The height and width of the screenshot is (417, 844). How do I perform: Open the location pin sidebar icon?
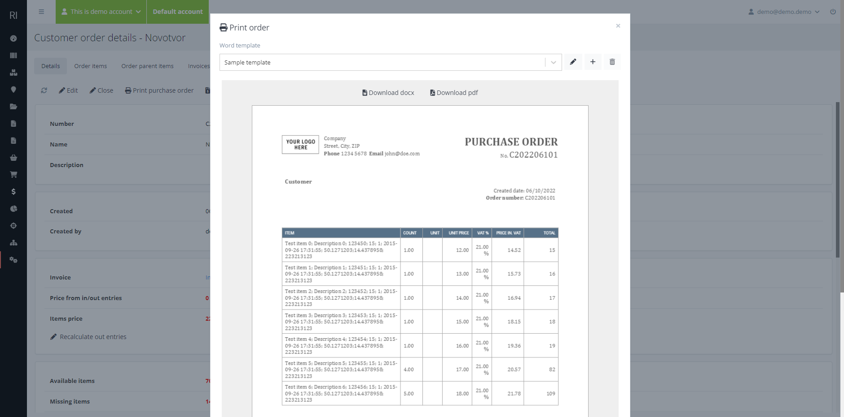13,90
